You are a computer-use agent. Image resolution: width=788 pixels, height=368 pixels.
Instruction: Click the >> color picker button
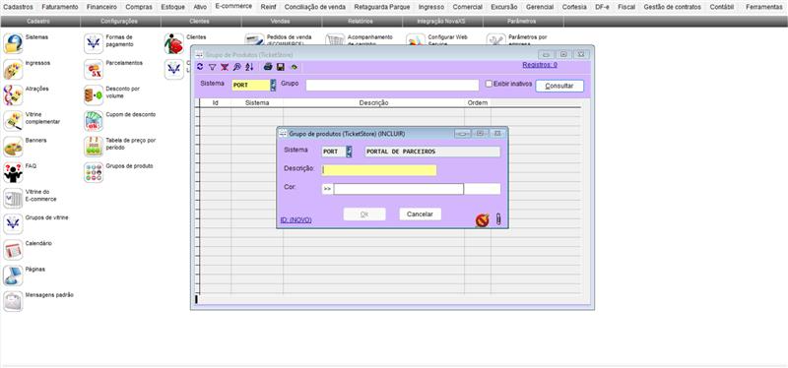pos(327,189)
